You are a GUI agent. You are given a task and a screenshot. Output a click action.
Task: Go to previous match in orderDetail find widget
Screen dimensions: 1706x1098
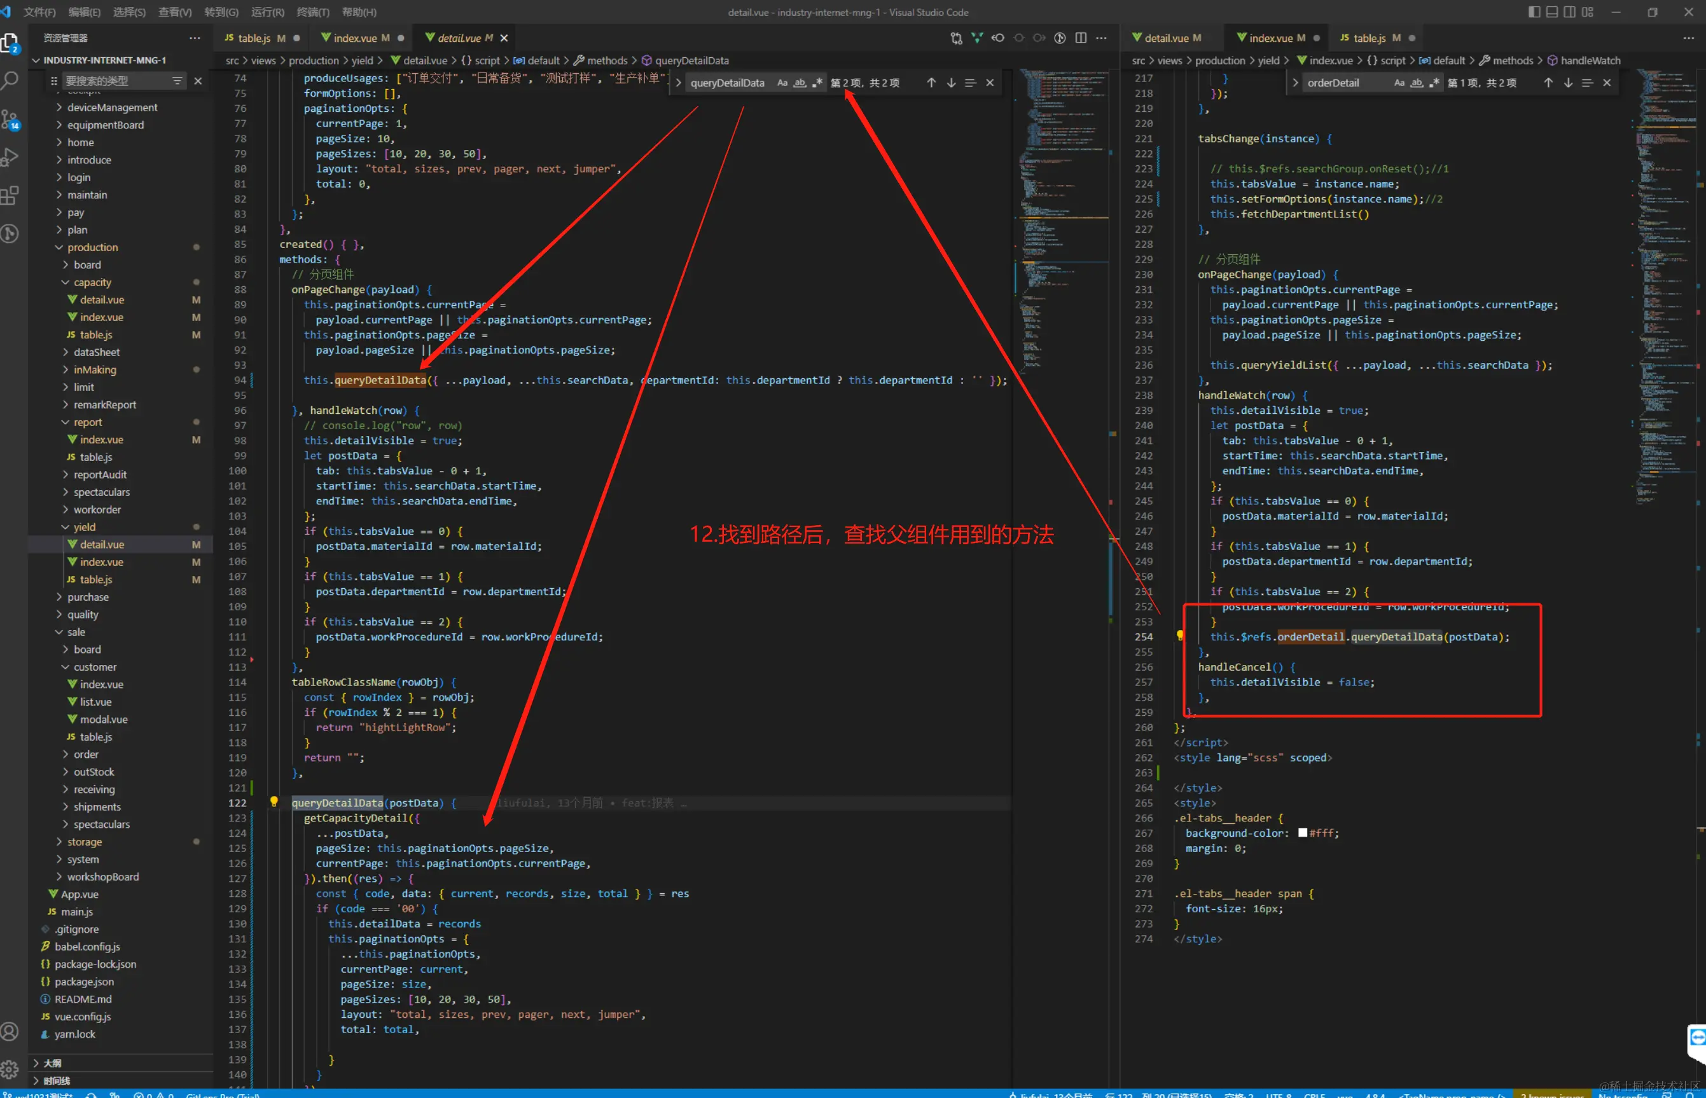coord(1548,83)
